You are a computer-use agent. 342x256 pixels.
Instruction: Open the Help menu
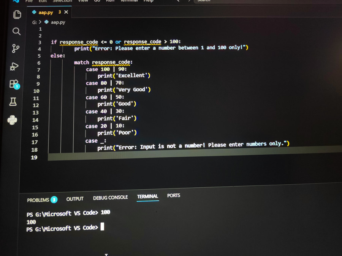pos(148,1)
